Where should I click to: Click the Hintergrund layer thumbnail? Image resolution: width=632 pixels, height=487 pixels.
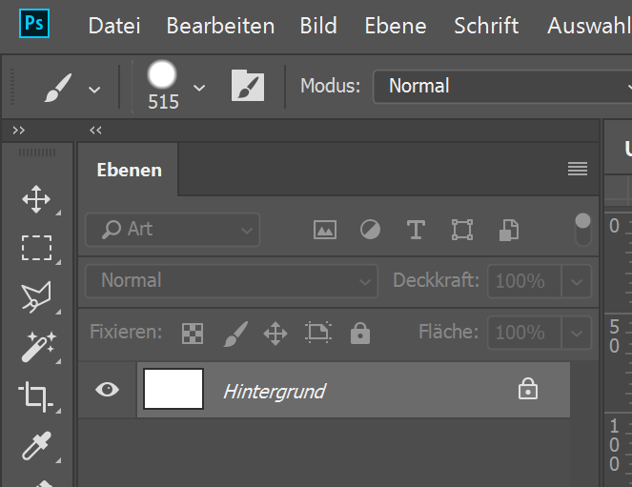pyautogui.click(x=173, y=389)
